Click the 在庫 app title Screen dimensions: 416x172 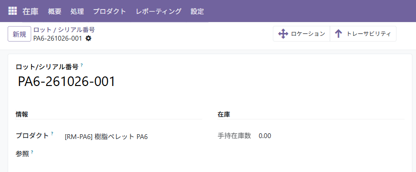[31, 11]
